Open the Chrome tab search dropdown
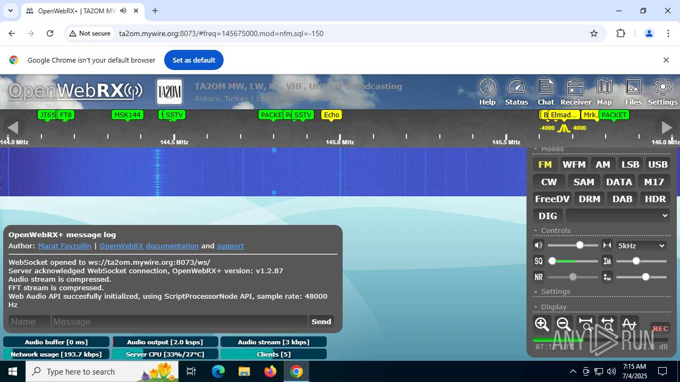680x382 pixels. tap(10, 11)
